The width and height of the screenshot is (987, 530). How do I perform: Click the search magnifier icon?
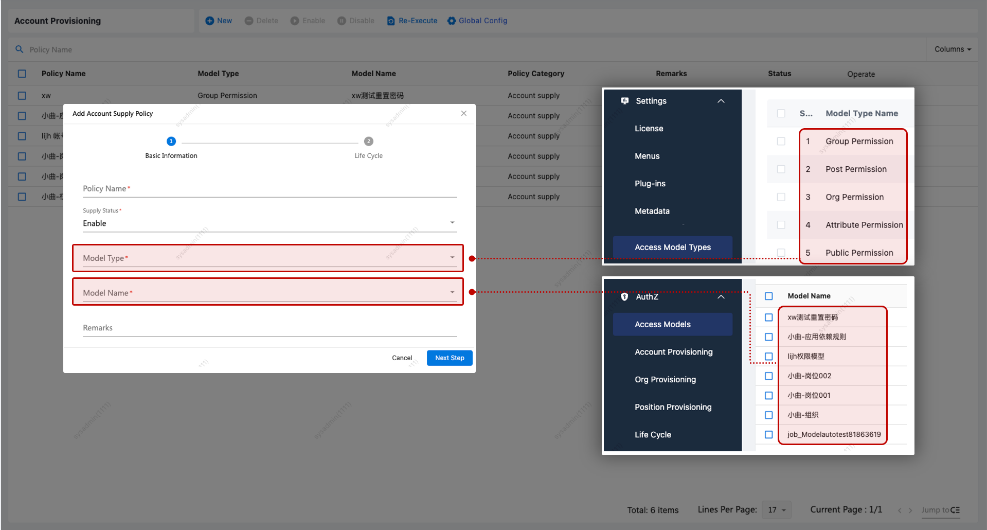[x=20, y=49]
